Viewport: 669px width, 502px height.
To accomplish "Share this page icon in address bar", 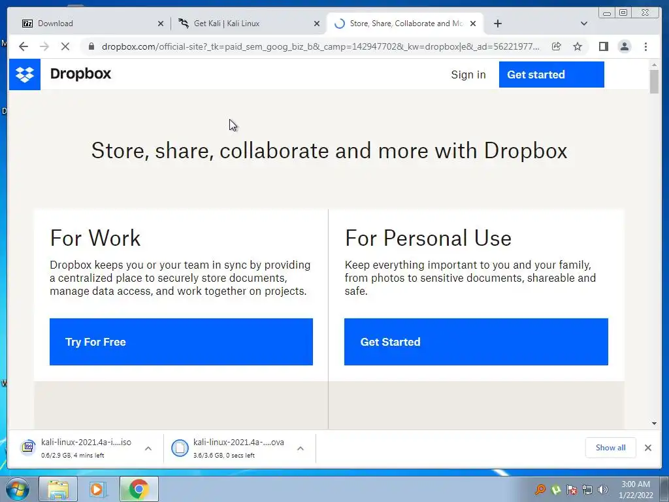I will click(557, 46).
